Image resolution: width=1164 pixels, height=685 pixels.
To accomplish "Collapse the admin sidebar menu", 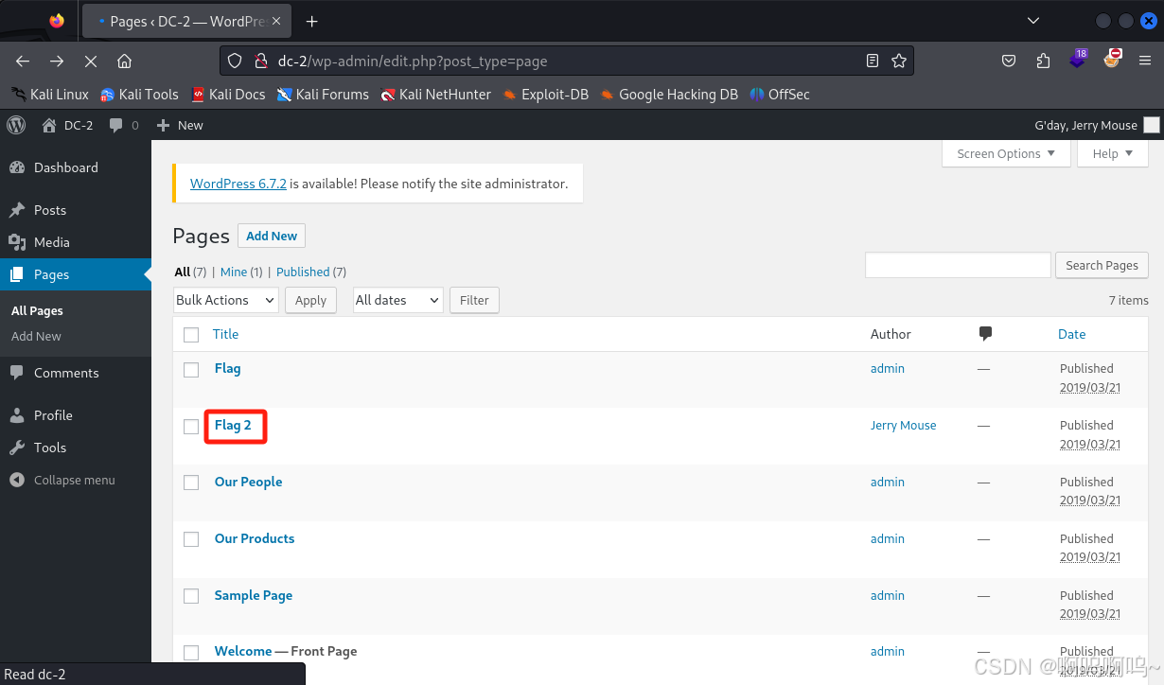I will [x=76, y=480].
